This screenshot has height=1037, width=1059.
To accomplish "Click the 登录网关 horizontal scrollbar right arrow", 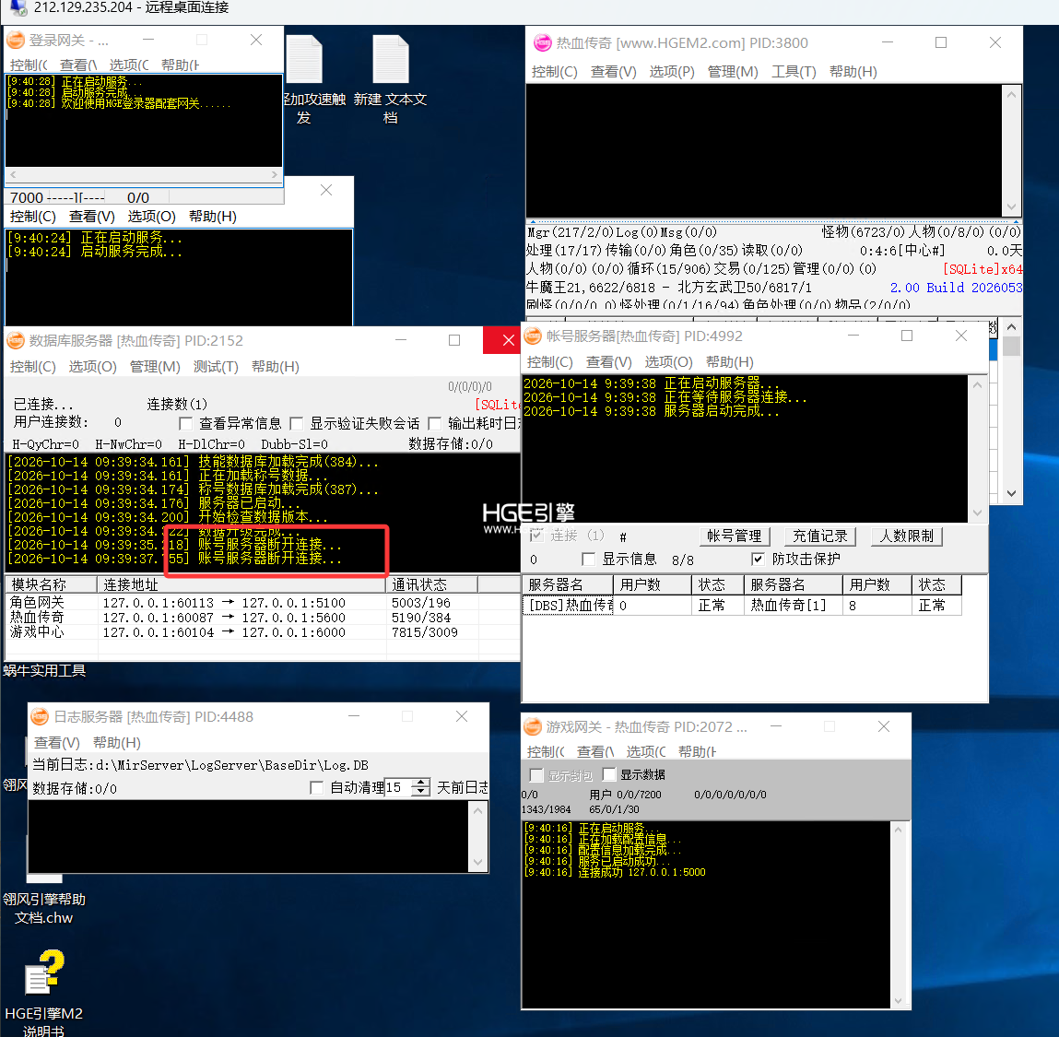I will pyautogui.click(x=275, y=175).
